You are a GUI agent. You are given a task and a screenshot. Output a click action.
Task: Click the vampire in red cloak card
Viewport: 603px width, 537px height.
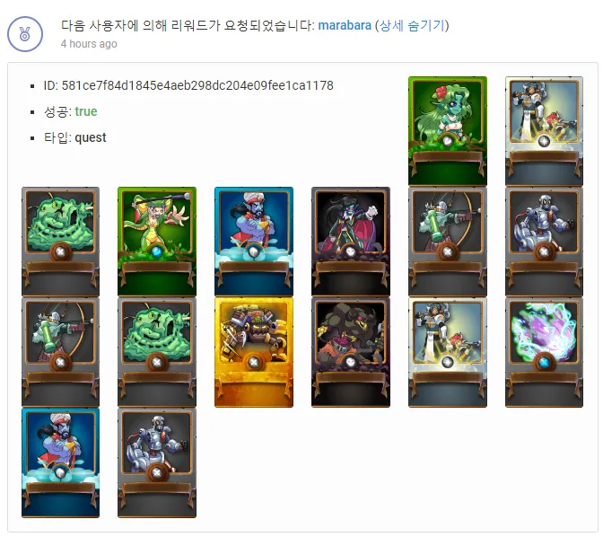351,242
